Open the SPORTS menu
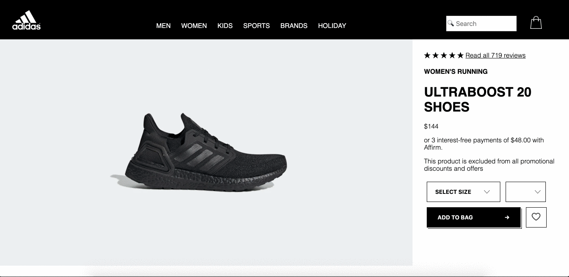The width and height of the screenshot is (569, 277). [x=256, y=26]
